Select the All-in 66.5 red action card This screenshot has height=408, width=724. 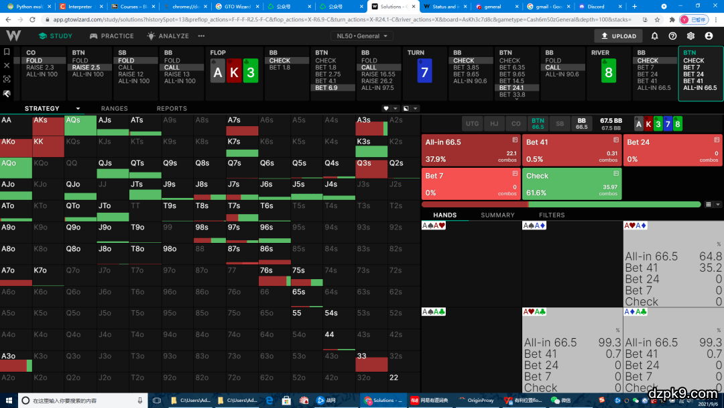[471, 150]
